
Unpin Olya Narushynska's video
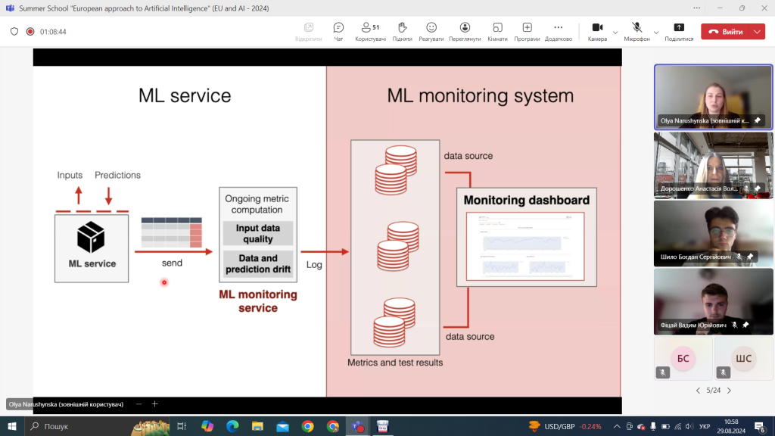pos(758,120)
